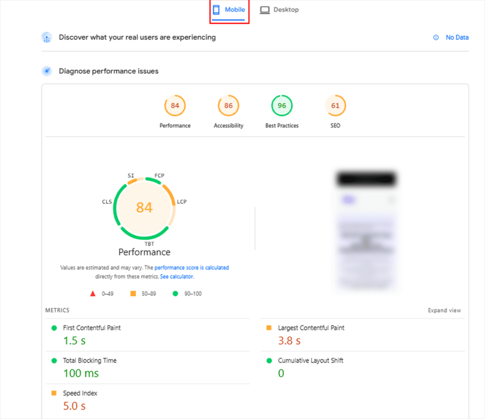Click the METRICS section heading
This screenshot has height=419, width=485.
(x=57, y=310)
